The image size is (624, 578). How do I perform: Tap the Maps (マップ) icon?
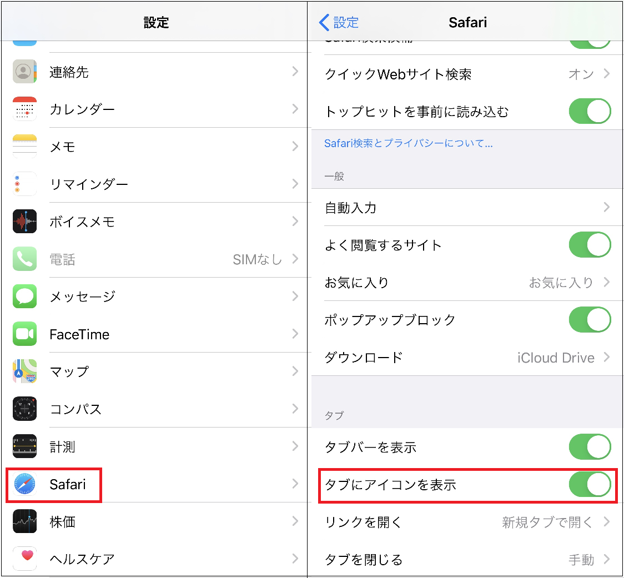pos(24,371)
